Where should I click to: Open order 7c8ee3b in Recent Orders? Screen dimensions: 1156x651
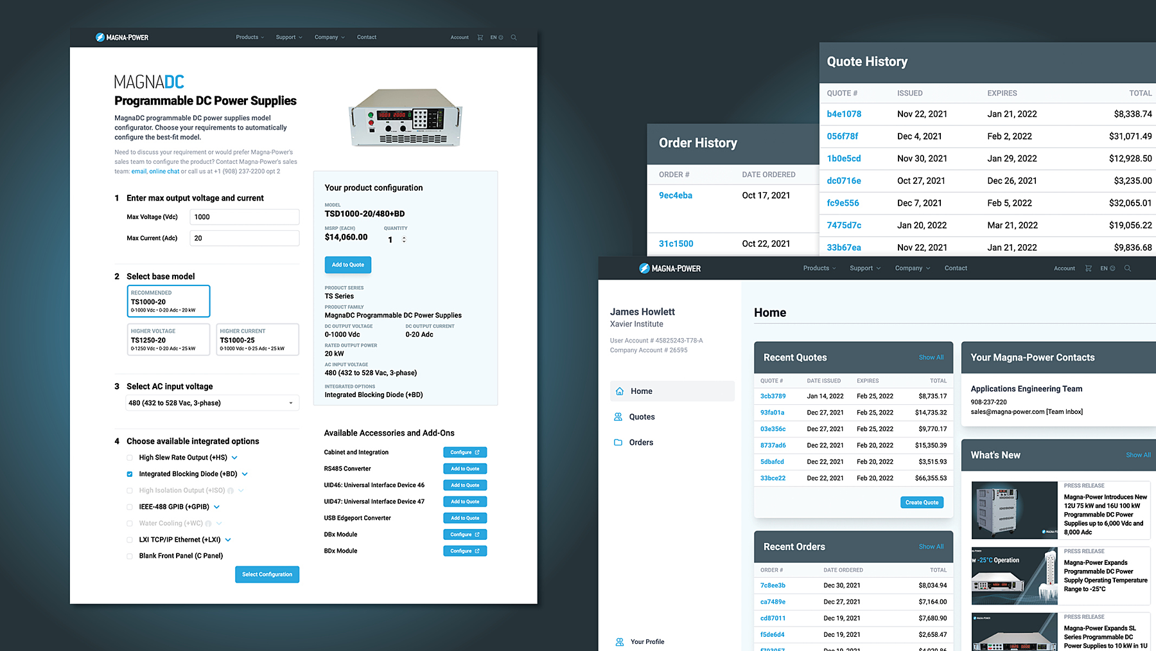(x=773, y=585)
